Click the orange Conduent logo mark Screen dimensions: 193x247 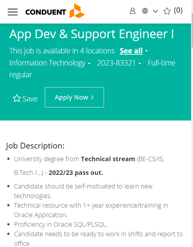pyautogui.click(x=77, y=11)
